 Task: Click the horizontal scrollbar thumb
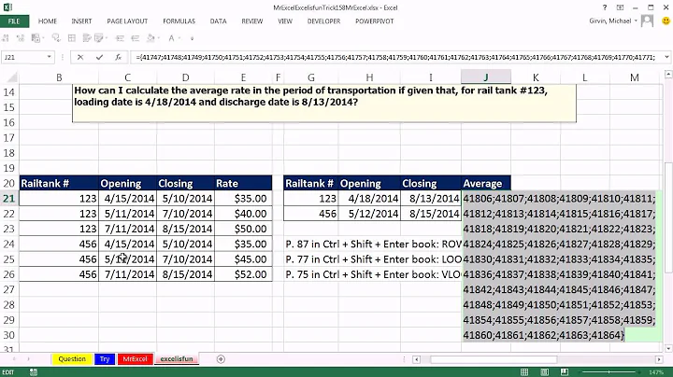pyautogui.click(x=494, y=359)
